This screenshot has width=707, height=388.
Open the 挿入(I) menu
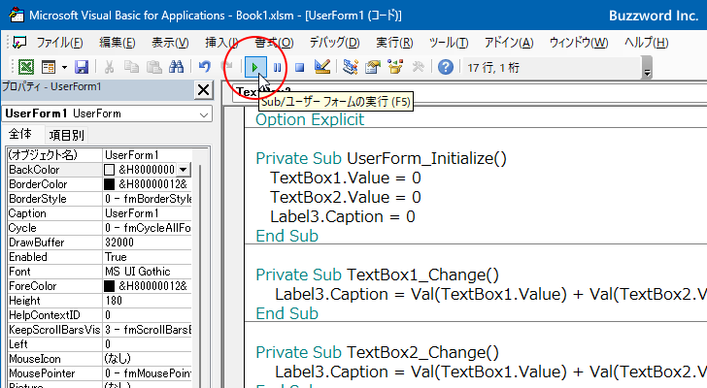tap(221, 43)
